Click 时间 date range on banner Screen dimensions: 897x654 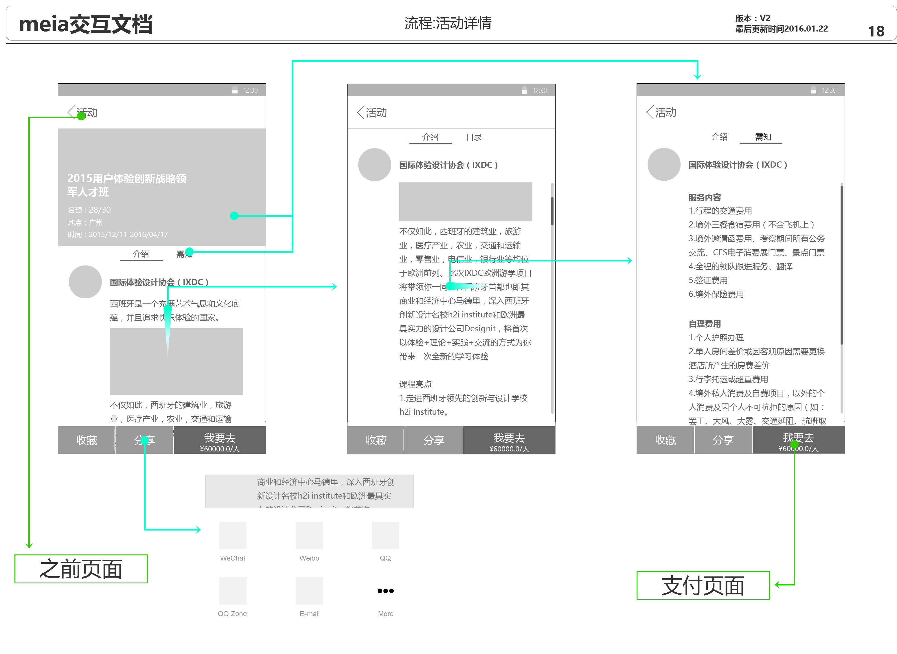pyautogui.click(x=117, y=234)
